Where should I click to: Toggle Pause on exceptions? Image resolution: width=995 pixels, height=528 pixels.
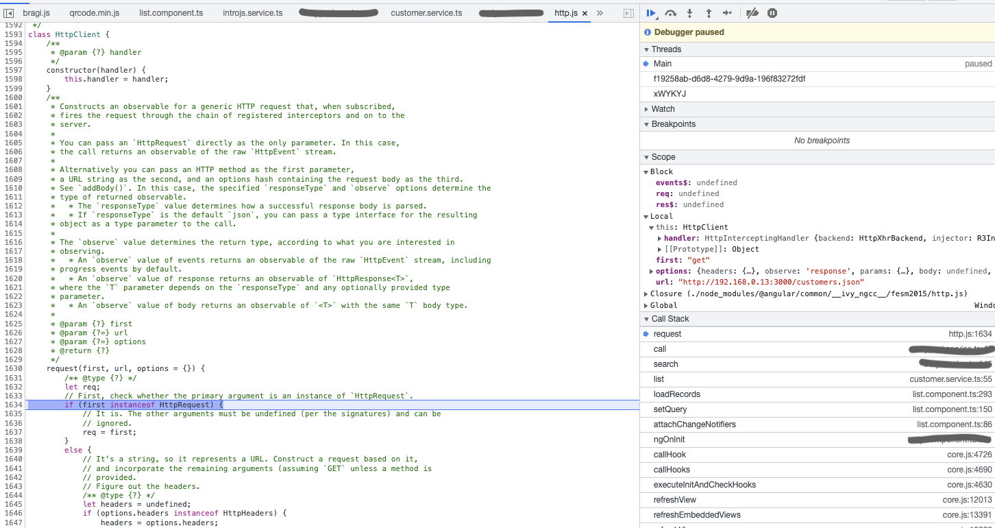click(x=772, y=12)
